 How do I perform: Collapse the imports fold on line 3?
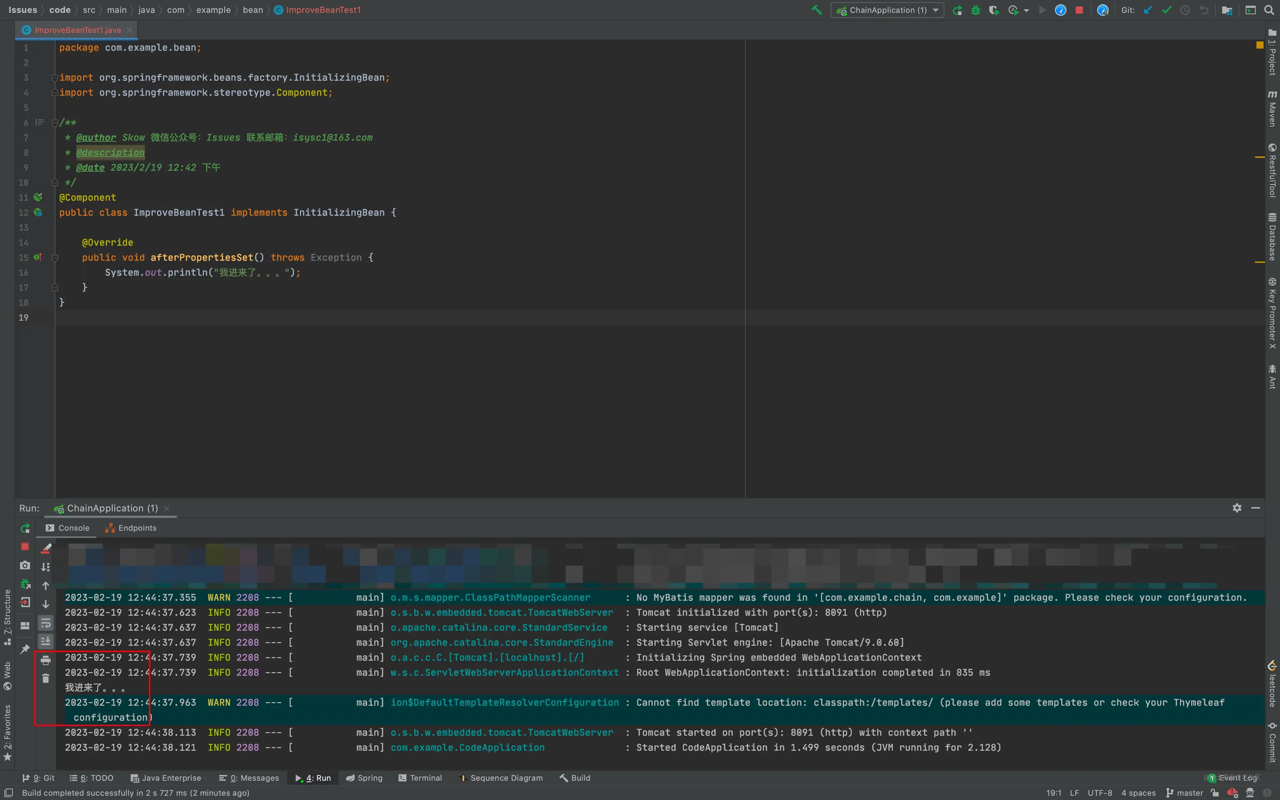pyautogui.click(x=55, y=78)
